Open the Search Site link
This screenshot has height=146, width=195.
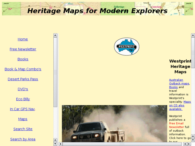23,129
